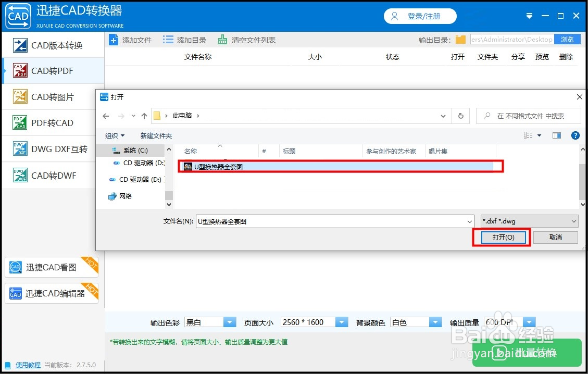Open the view options dropdown arrow
This screenshot has width=588, height=374.
[539, 135]
